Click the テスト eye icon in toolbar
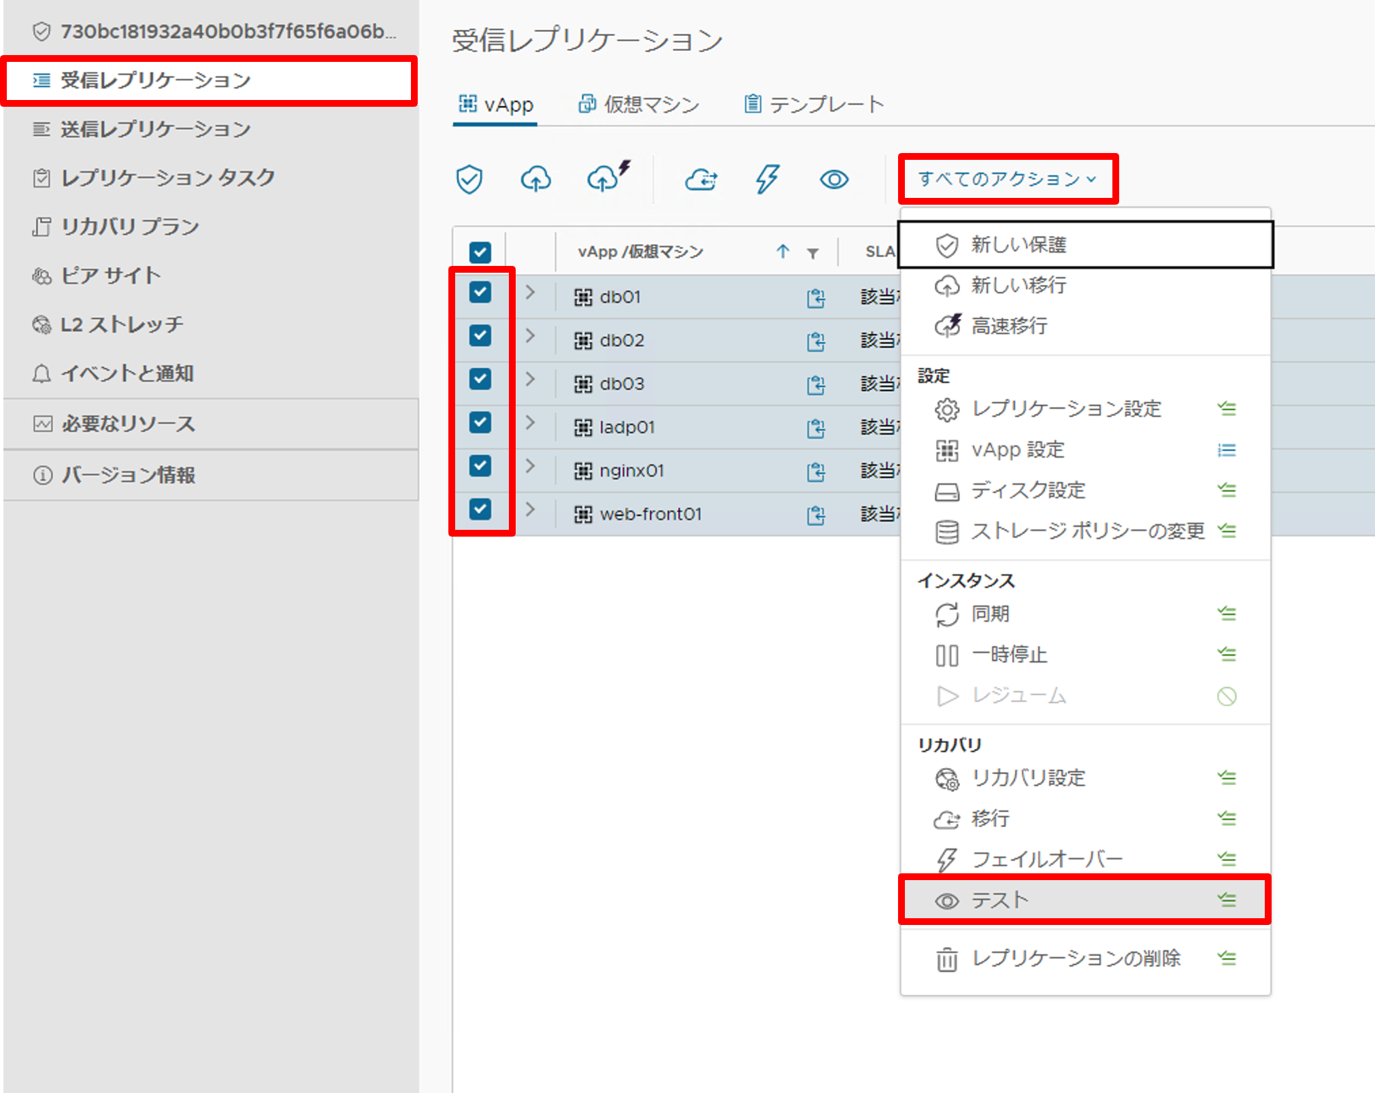The height and width of the screenshot is (1093, 1375). point(833,179)
